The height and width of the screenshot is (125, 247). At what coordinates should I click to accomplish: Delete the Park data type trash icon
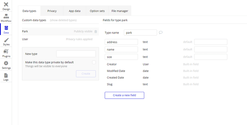tap(96, 31)
